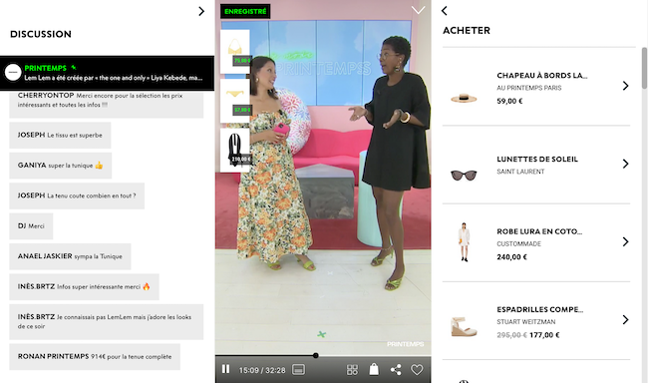Open the grid view icon in player bar
This screenshot has width=648, height=383.
pyautogui.click(x=352, y=370)
